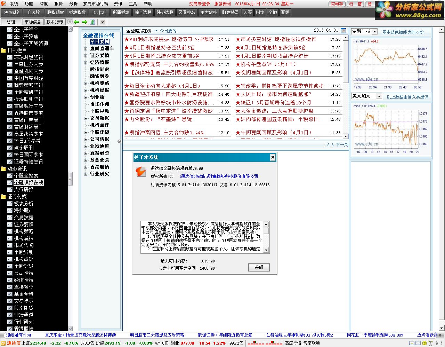Click the 交易未登录 link
This screenshot has height=347, width=445.
[x=200, y=3]
